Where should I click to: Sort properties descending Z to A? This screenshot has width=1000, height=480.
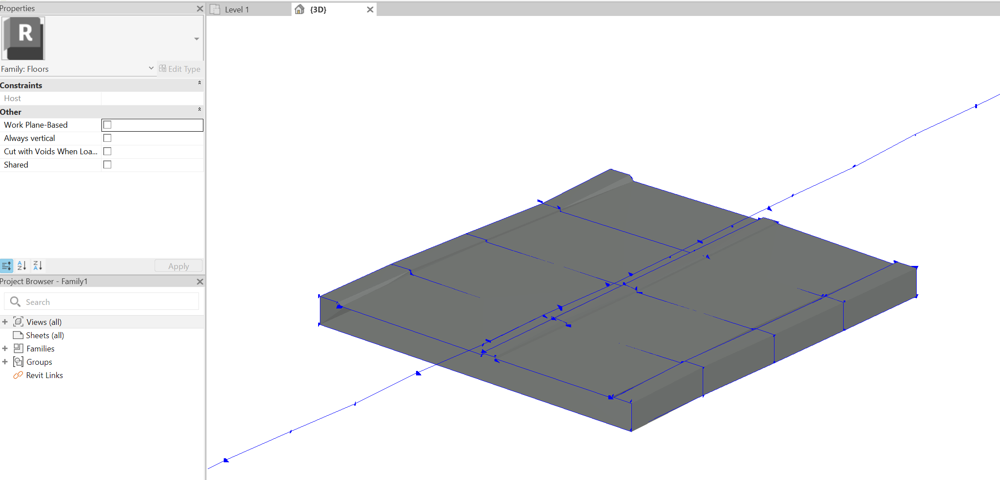coord(38,266)
